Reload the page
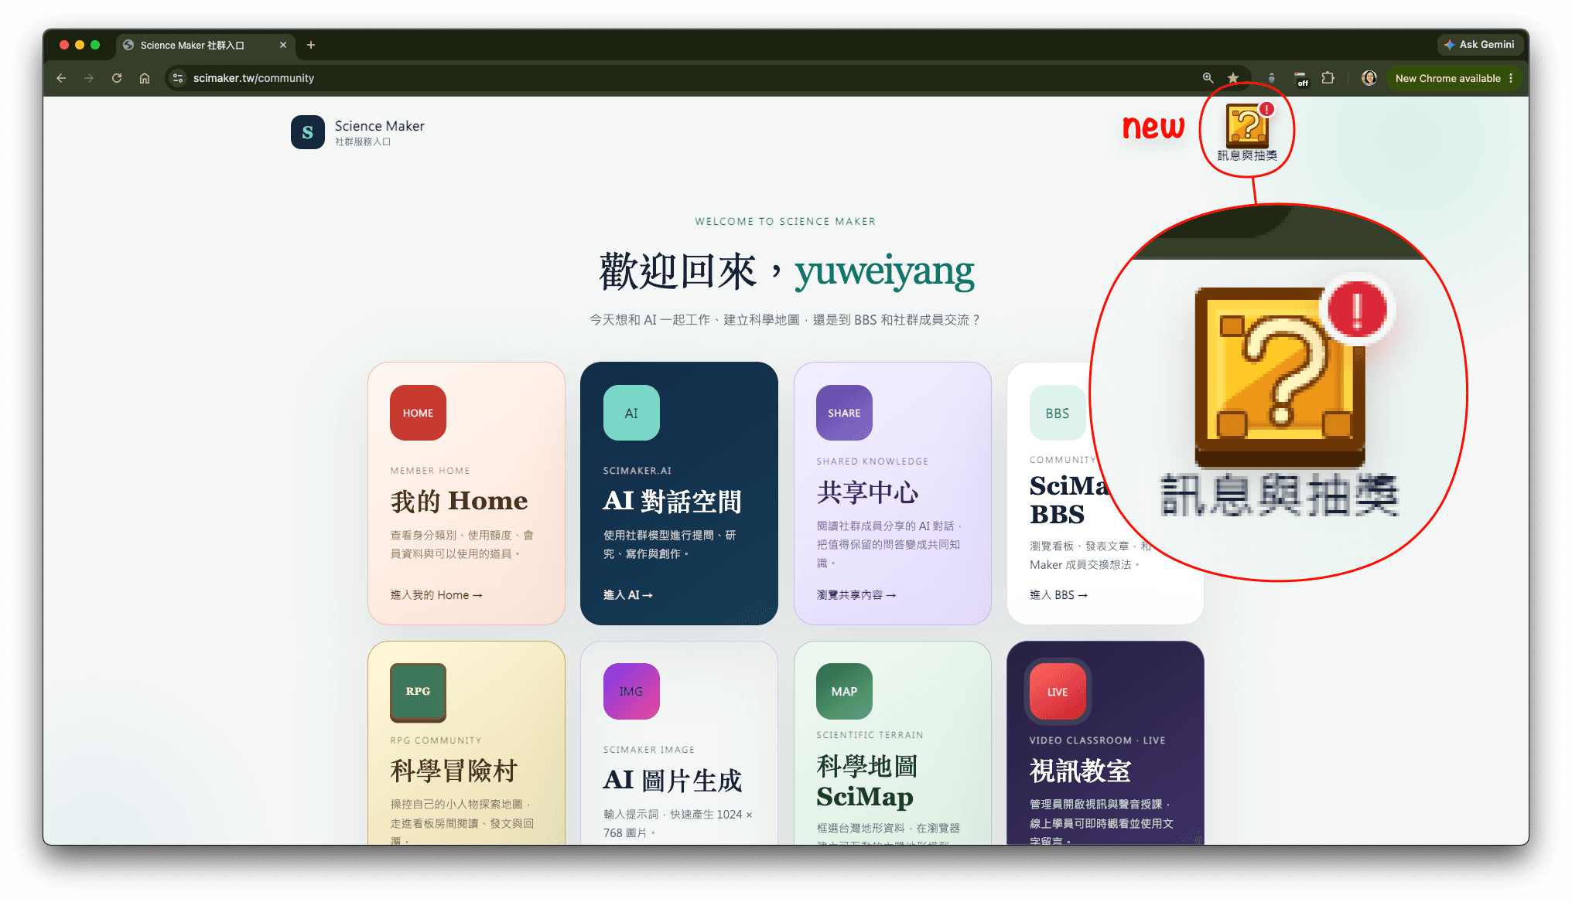 coord(117,78)
